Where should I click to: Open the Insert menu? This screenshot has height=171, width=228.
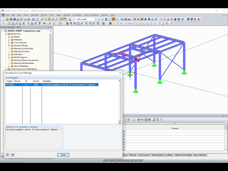point(26,15)
